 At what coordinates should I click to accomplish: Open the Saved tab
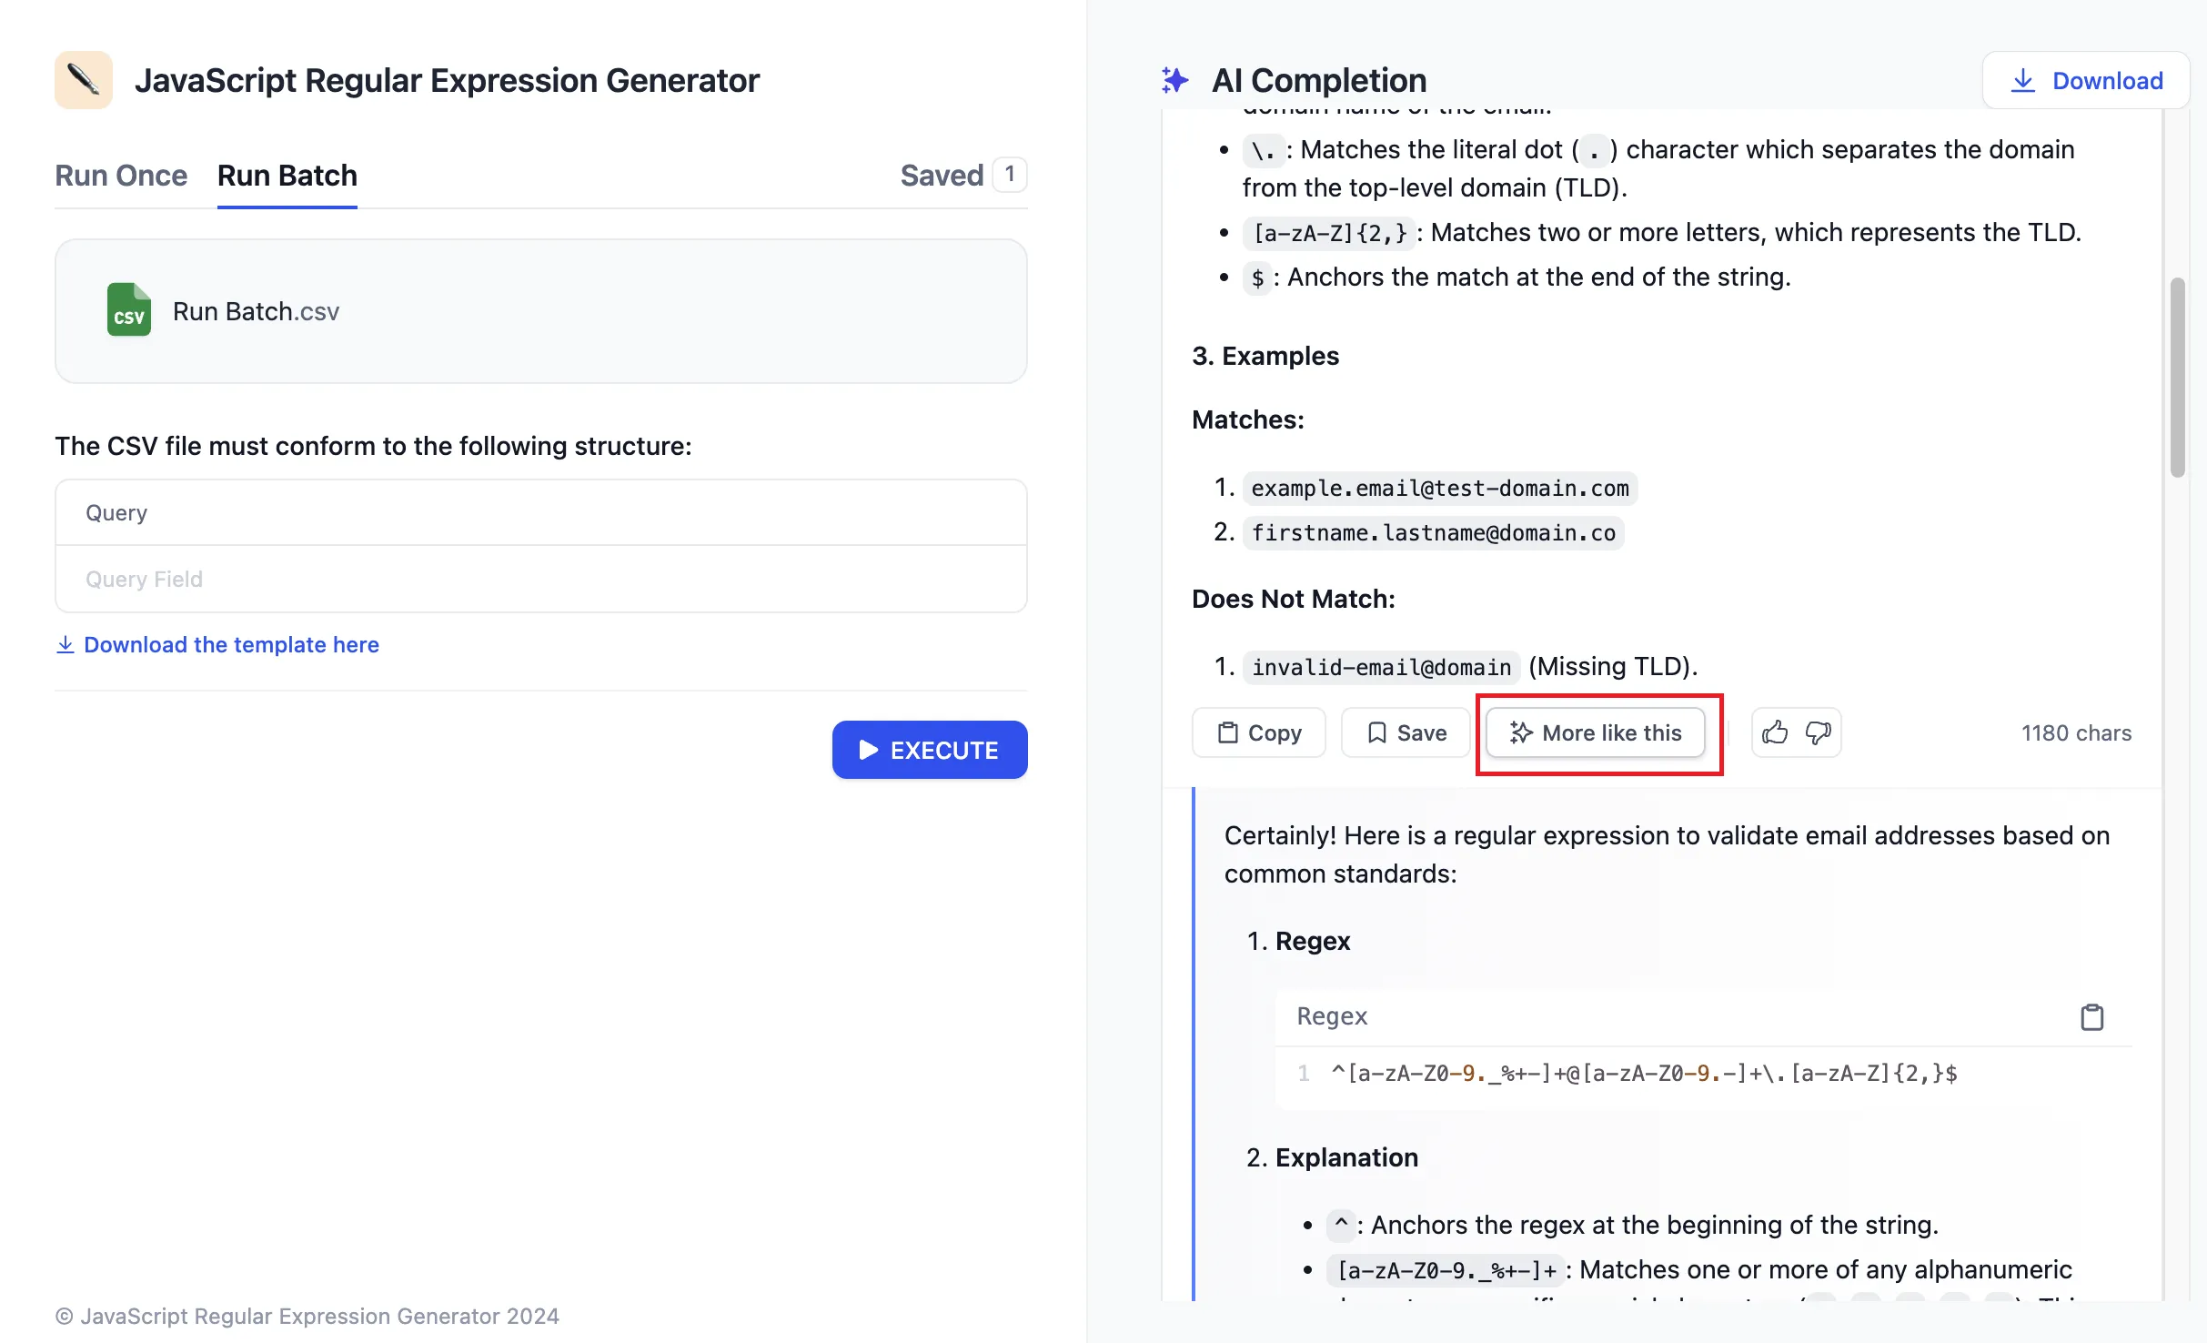tap(942, 175)
